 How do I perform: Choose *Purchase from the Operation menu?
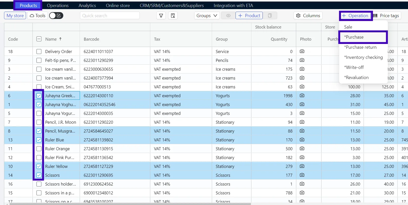(363, 37)
